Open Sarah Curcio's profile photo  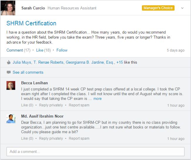tap(8, 8)
